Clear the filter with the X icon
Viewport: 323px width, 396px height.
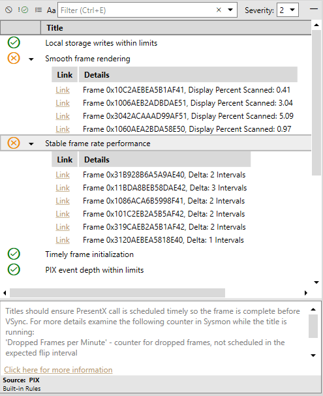tap(219, 10)
